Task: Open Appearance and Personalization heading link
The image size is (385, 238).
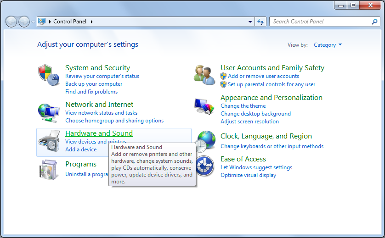Action: pos(272,98)
